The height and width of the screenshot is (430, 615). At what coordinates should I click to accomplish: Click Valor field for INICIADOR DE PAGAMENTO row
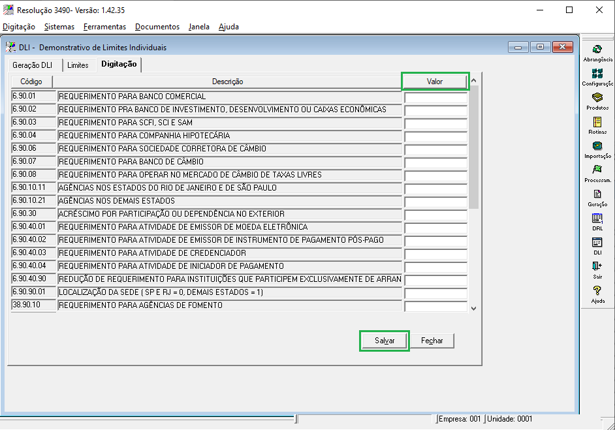pos(435,268)
